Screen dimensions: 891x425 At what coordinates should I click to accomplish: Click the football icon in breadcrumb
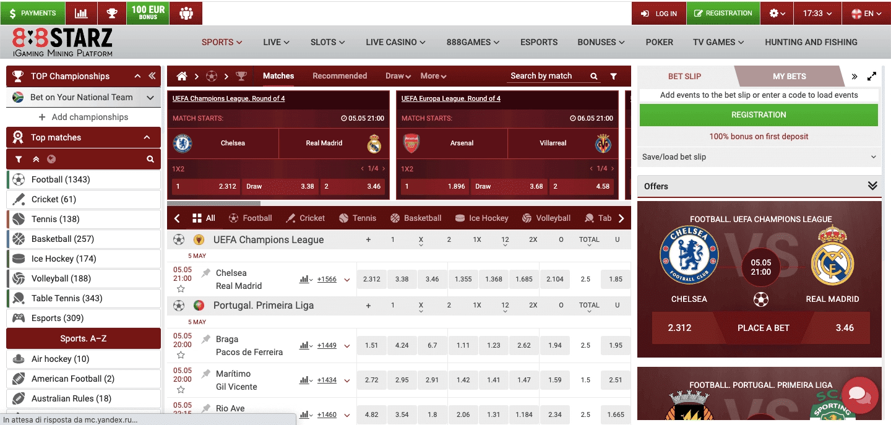pyautogui.click(x=212, y=76)
